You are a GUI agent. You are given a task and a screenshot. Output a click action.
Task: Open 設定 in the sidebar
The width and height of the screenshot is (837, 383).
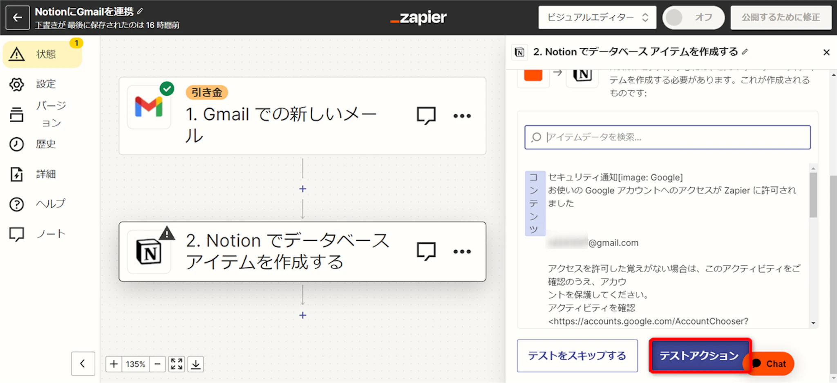[45, 84]
